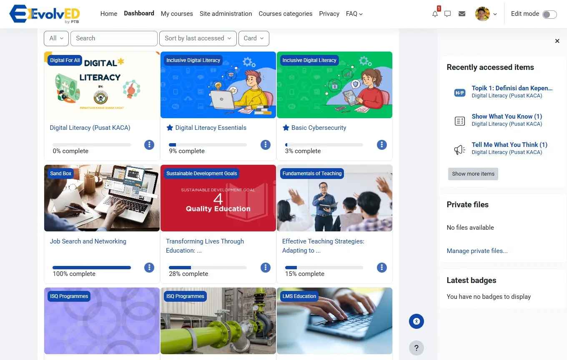Open Sort by last accessed dropdown

click(x=198, y=38)
